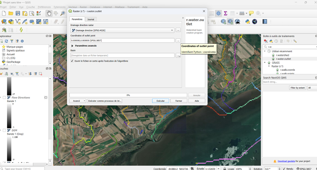Screen dimensions: 317x170
Task: Click the Coordinates of outlet point field
Action: 122,40
